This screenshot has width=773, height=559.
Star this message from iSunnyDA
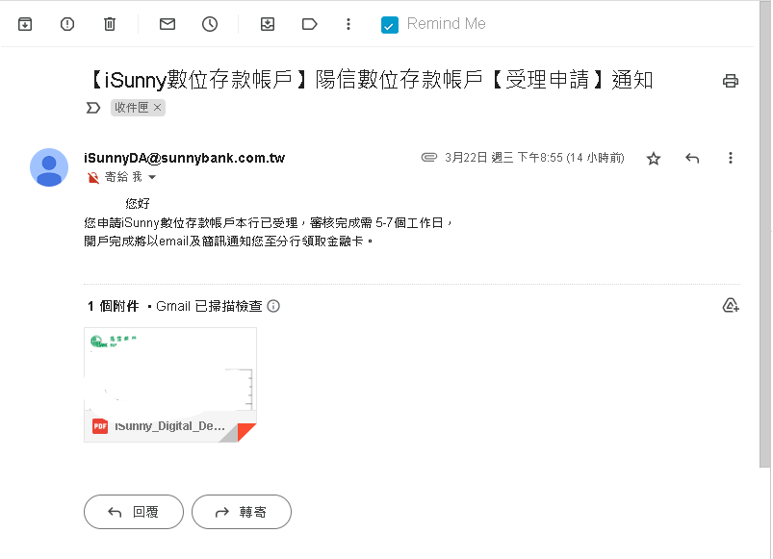click(x=654, y=158)
